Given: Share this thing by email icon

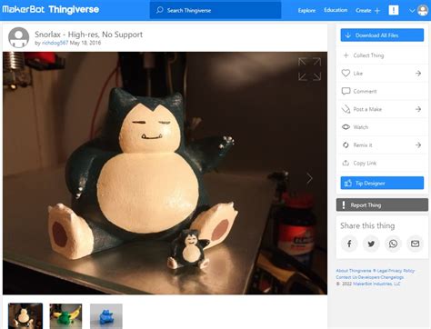Looking at the screenshot, I should coord(415,244).
